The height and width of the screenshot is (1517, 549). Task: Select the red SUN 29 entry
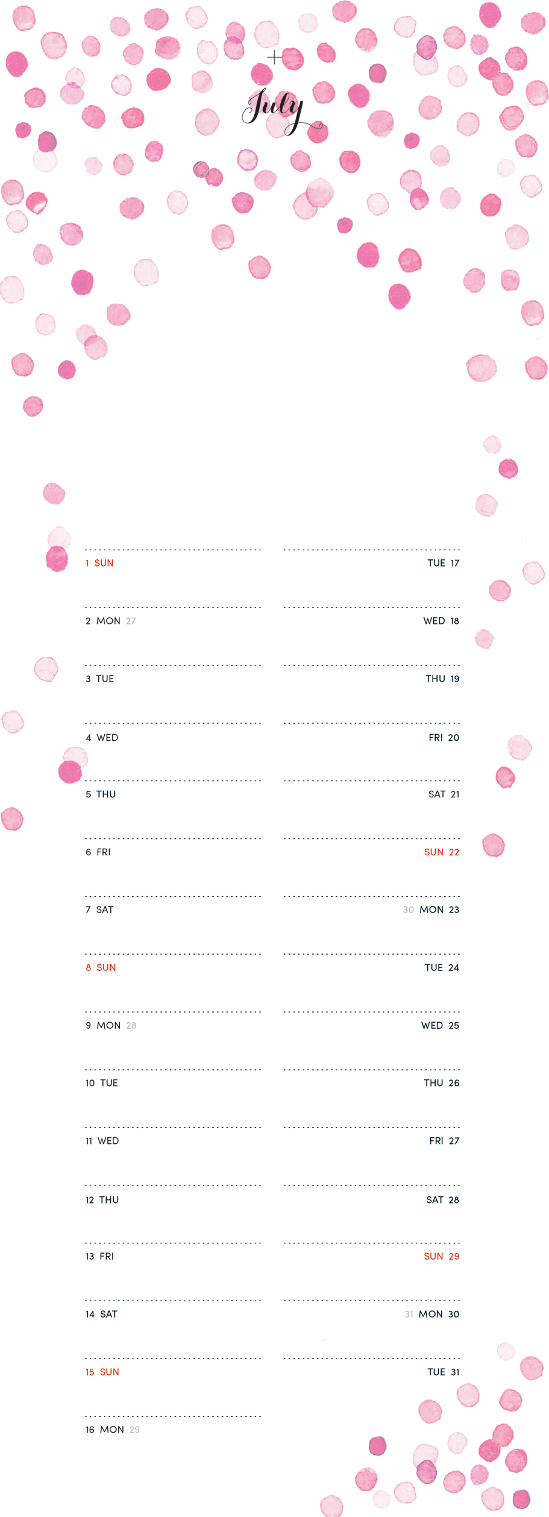coord(442,1256)
